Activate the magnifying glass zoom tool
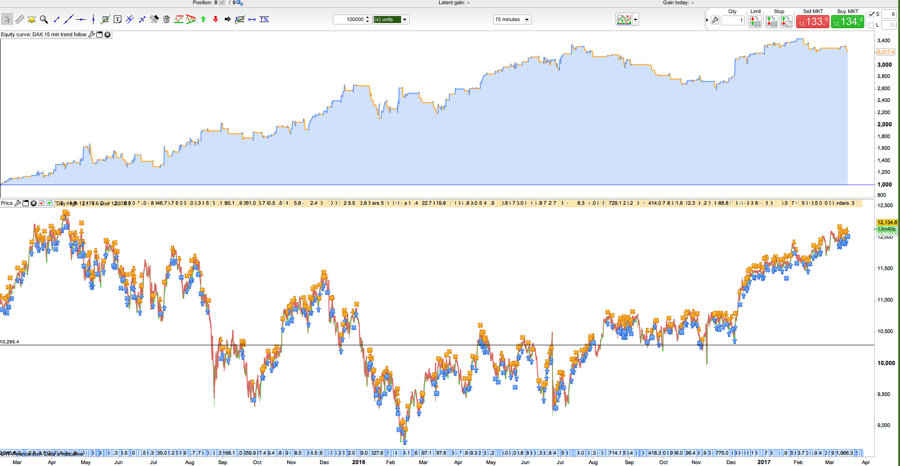 tap(44, 19)
